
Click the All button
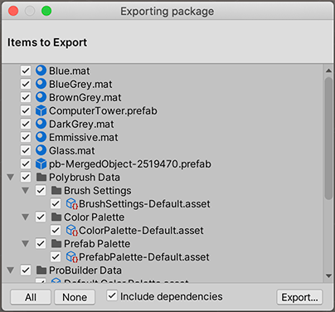pos(31,297)
